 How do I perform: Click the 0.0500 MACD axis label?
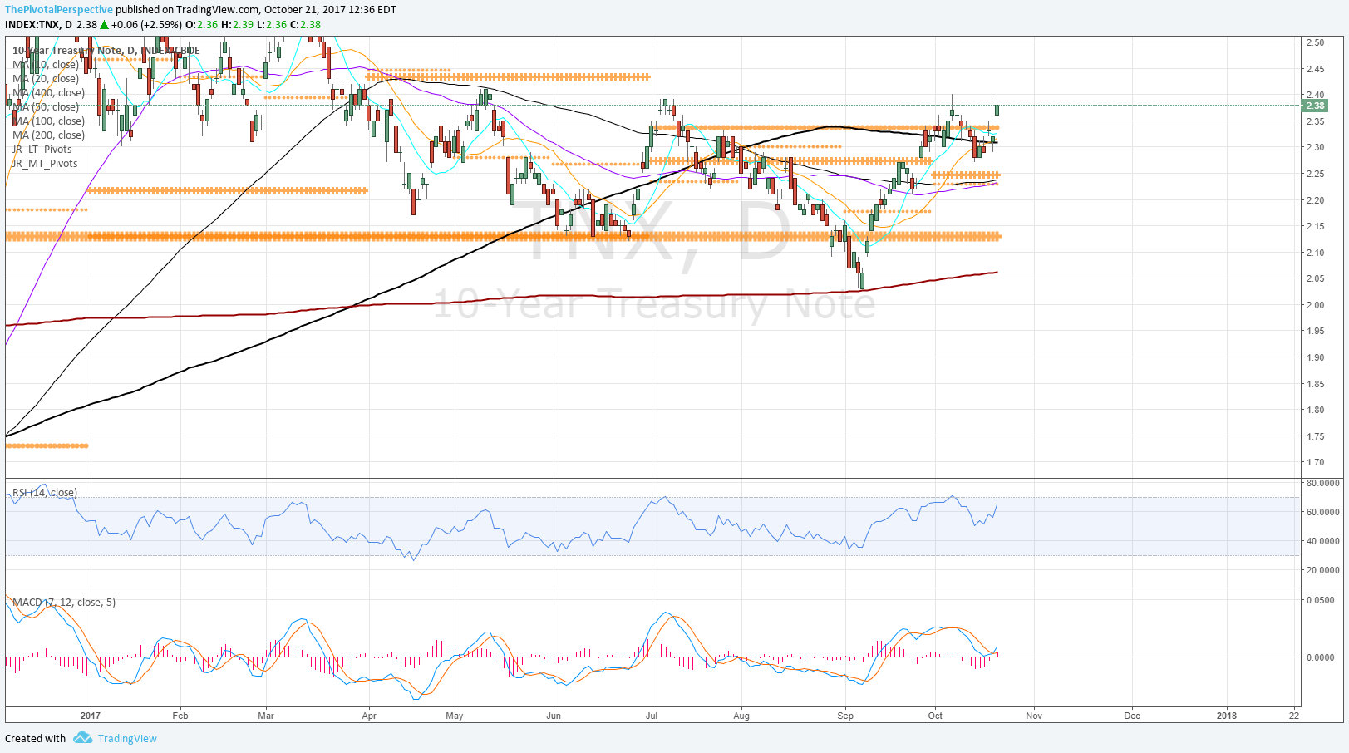pyautogui.click(x=1321, y=600)
